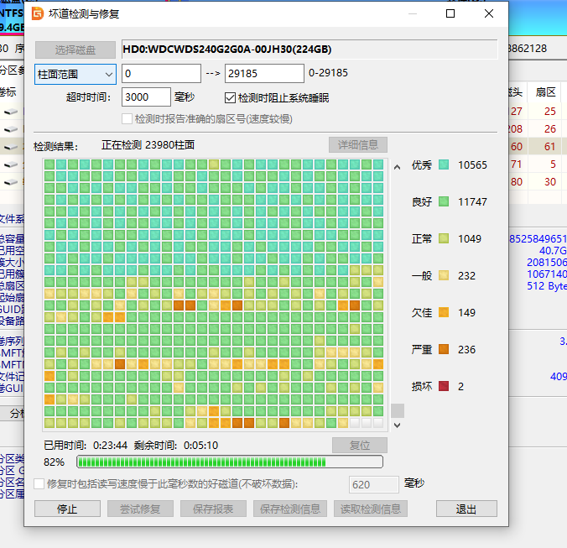Open the 柱面范围 dropdown
Screen dimensions: 567x548
75,74
